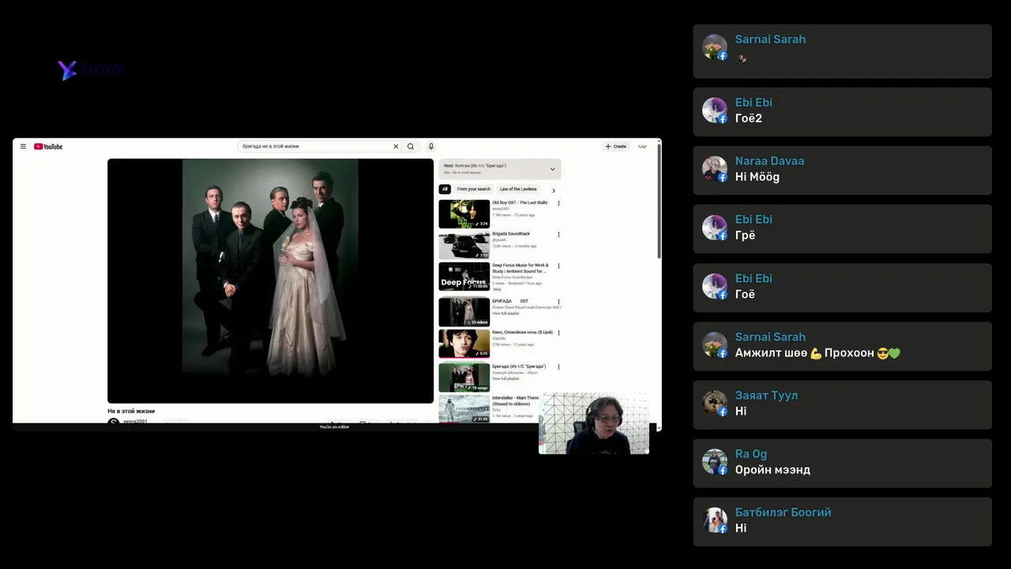Click 'Interstellar - Main Theme' title text
1011x569 pixels.
click(x=516, y=401)
